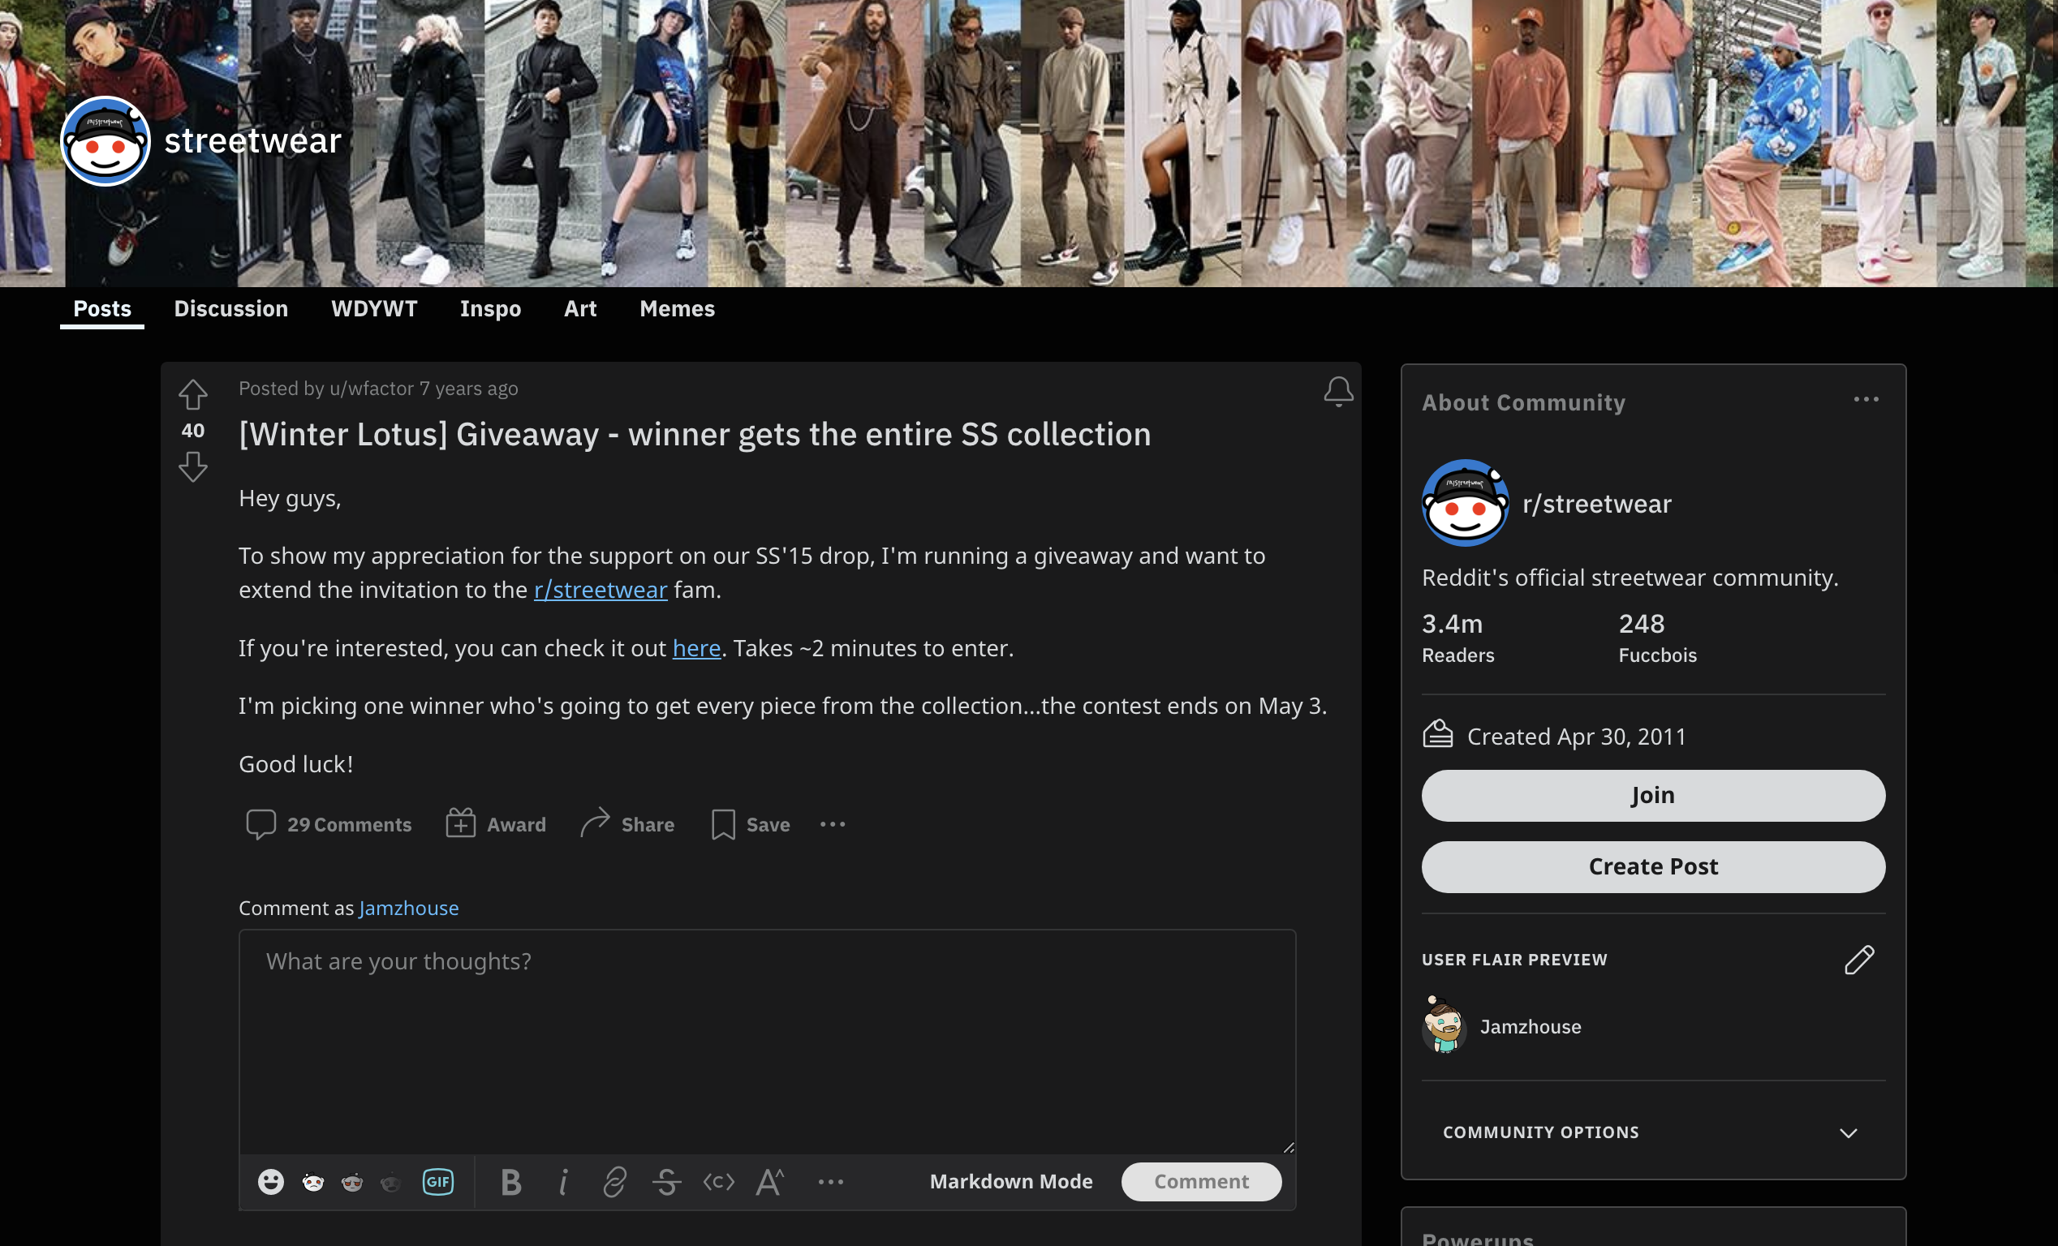
Task: Insert inline code with the code icon
Action: click(x=718, y=1182)
